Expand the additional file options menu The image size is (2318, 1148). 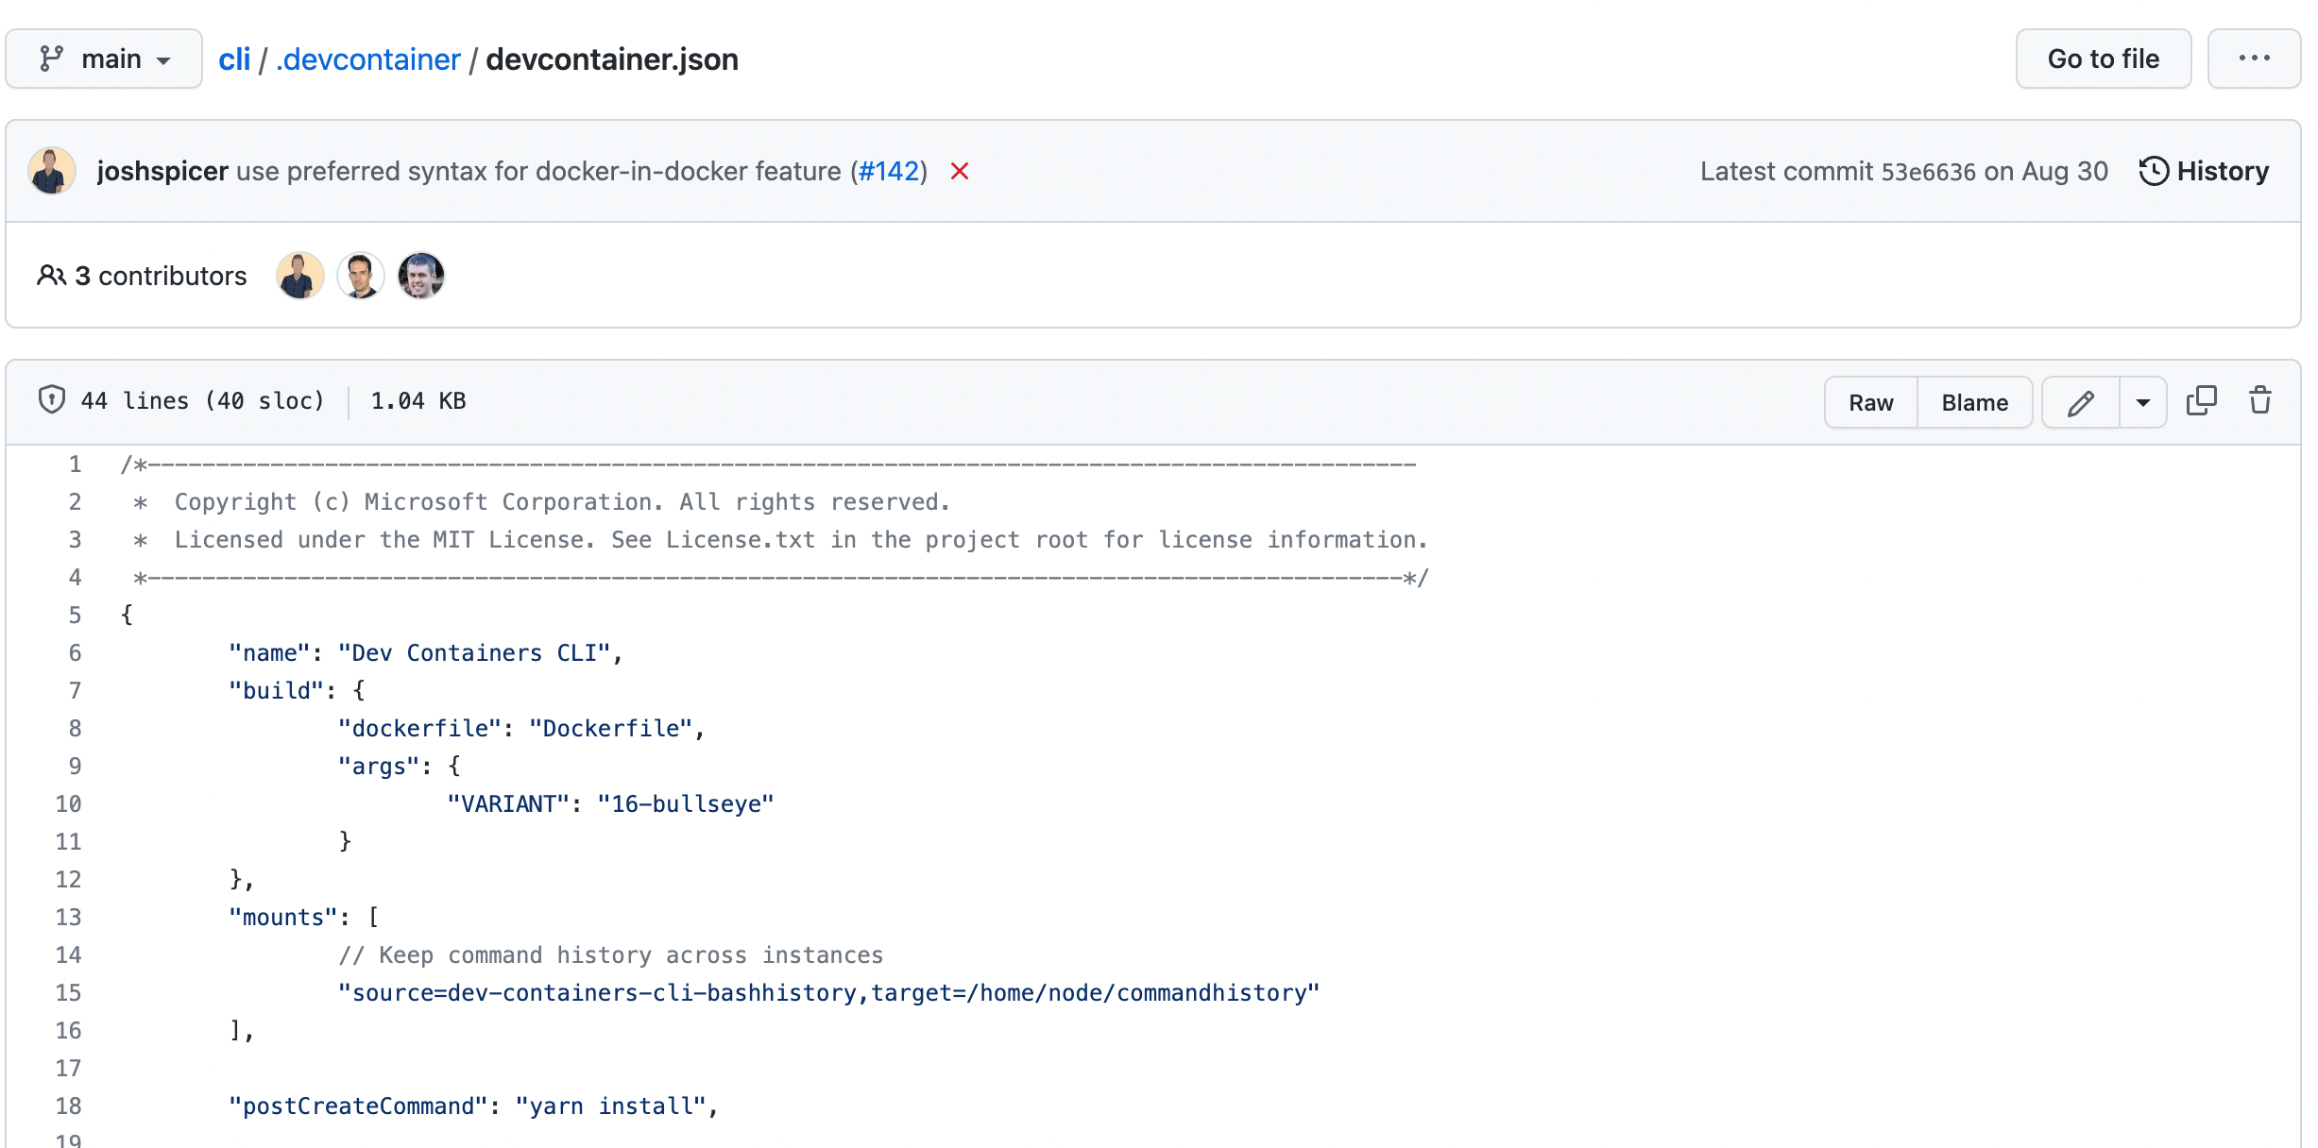point(2143,402)
